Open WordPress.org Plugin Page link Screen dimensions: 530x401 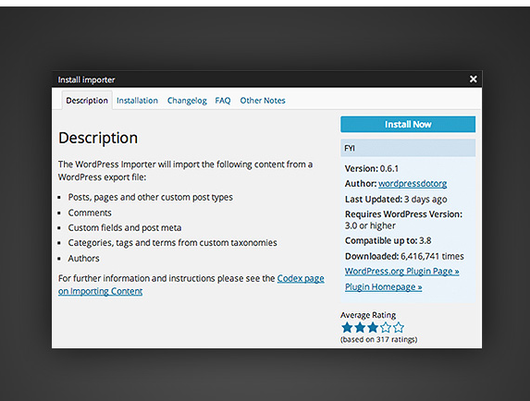pos(402,272)
